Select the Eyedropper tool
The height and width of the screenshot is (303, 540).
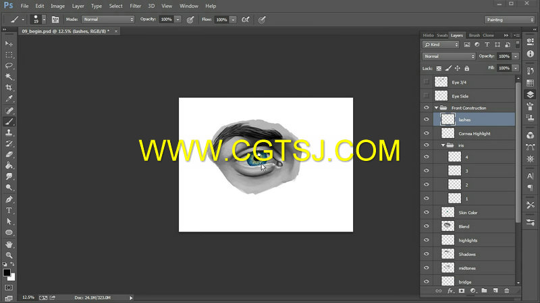tap(9, 98)
